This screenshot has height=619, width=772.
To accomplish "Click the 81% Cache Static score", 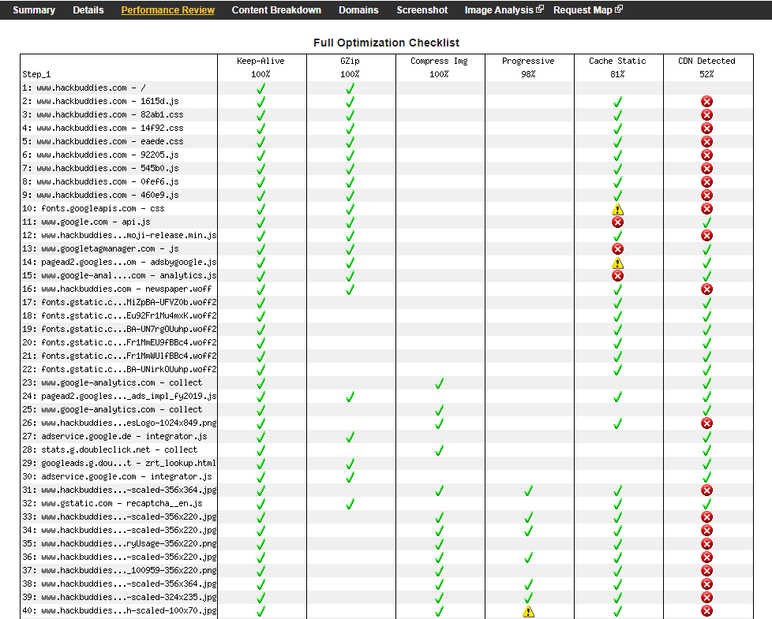I will [x=617, y=74].
